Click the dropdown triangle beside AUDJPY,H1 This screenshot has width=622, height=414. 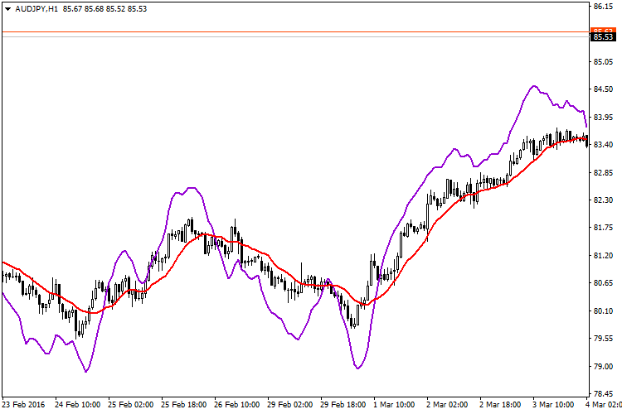[x=7, y=8]
